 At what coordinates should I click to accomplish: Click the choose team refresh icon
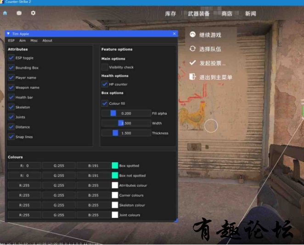click(x=192, y=49)
